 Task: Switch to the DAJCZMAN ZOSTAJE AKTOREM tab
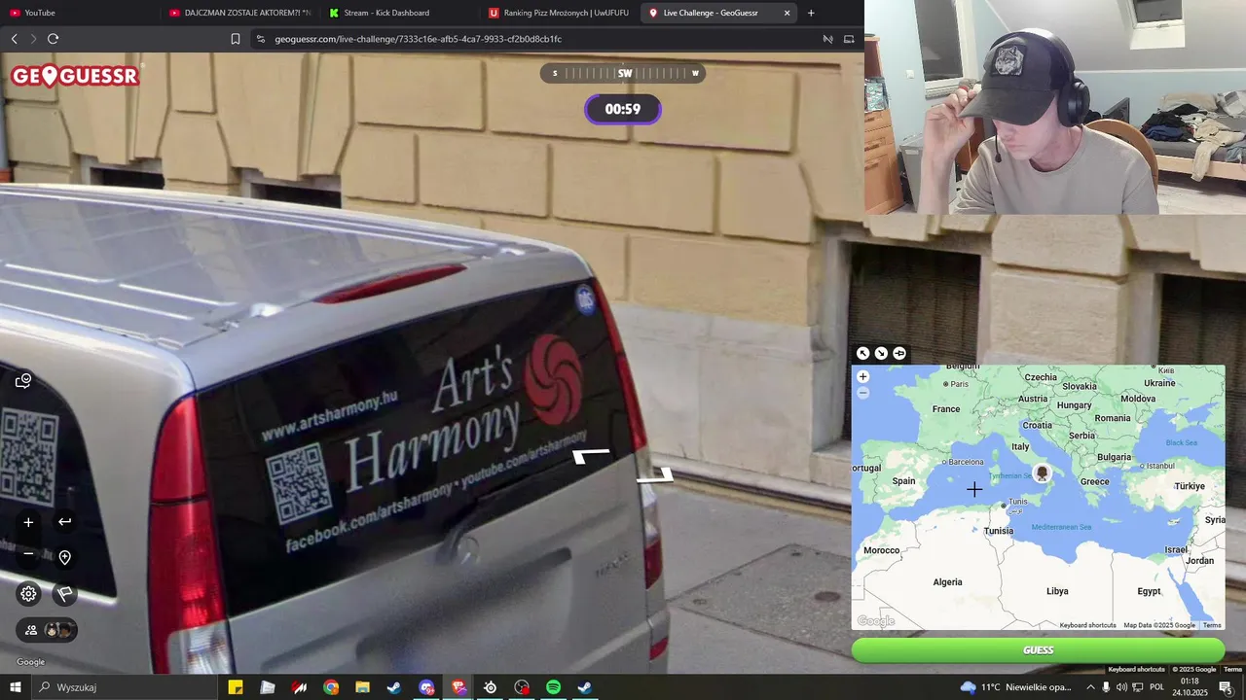239,13
